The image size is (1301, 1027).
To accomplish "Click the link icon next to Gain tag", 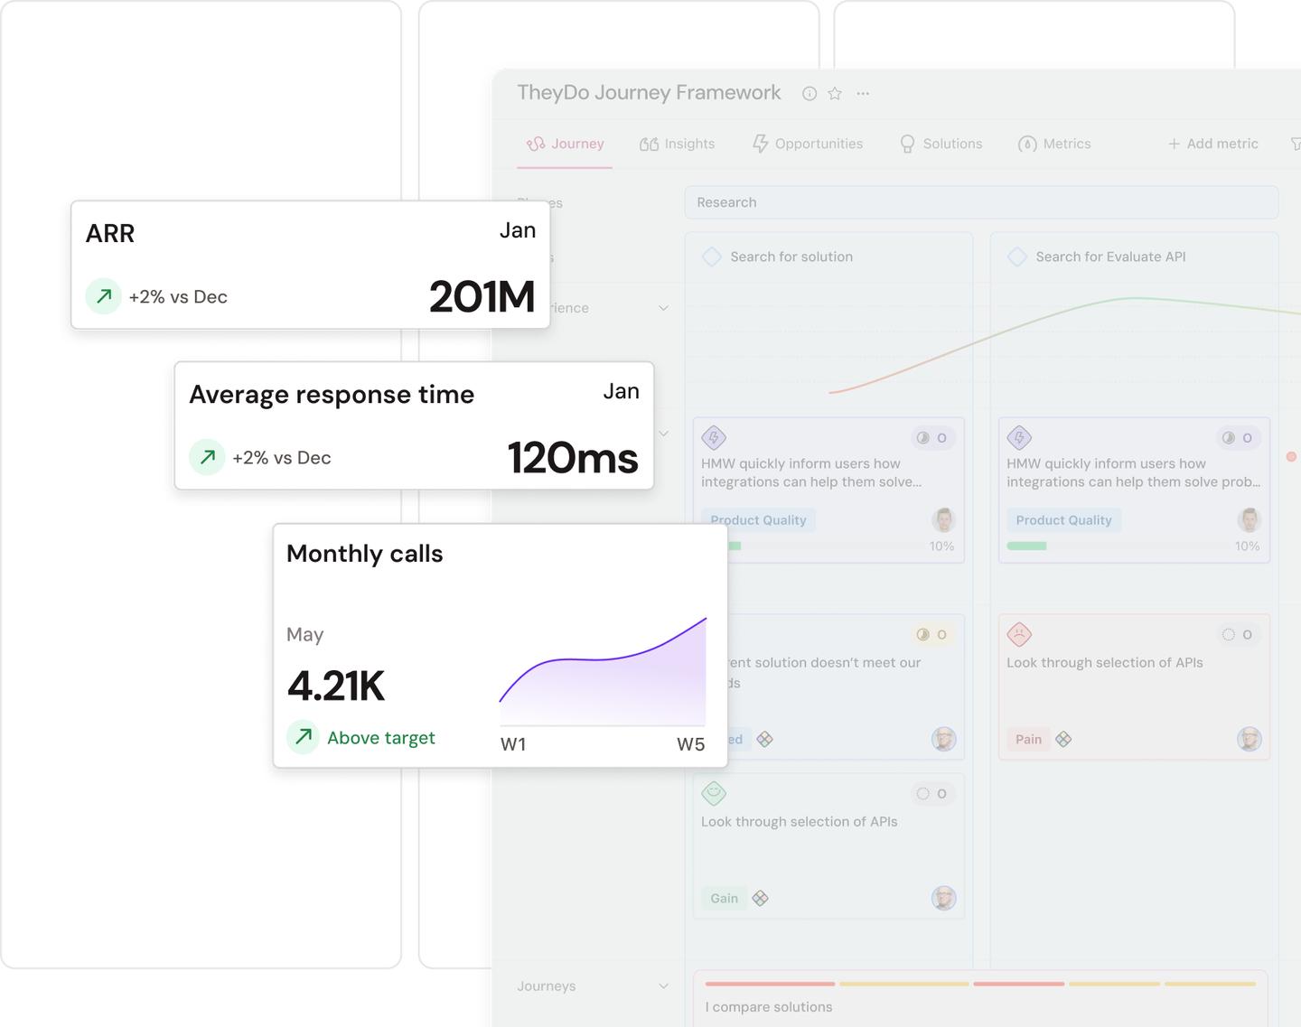I will 760,898.
